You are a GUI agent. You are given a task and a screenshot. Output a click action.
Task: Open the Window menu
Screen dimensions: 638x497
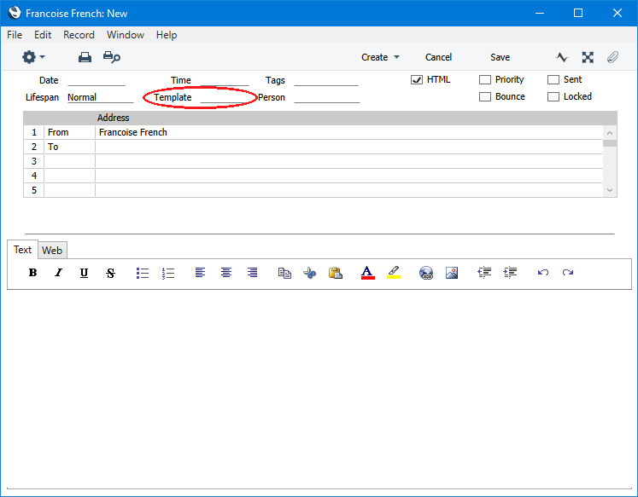click(126, 35)
